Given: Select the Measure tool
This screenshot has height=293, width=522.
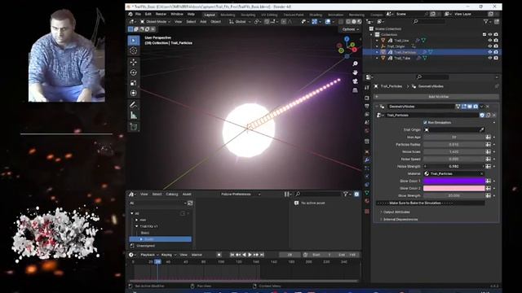Looking at the screenshot, I should (x=134, y=116).
